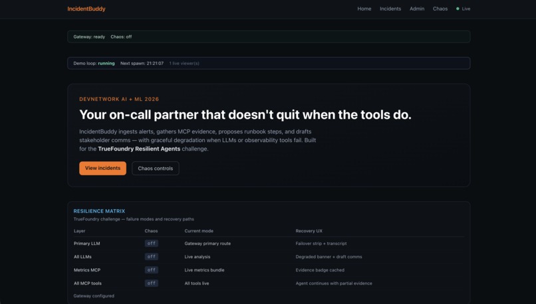Click the bold TrueFoundry Resilient Agents text
Image resolution: width=536 pixels, height=304 pixels.
click(x=139, y=149)
